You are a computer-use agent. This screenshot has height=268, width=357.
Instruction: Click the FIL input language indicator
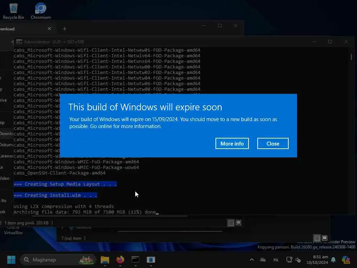276,260
